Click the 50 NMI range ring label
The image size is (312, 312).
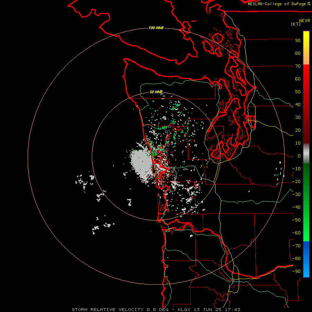click(156, 92)
